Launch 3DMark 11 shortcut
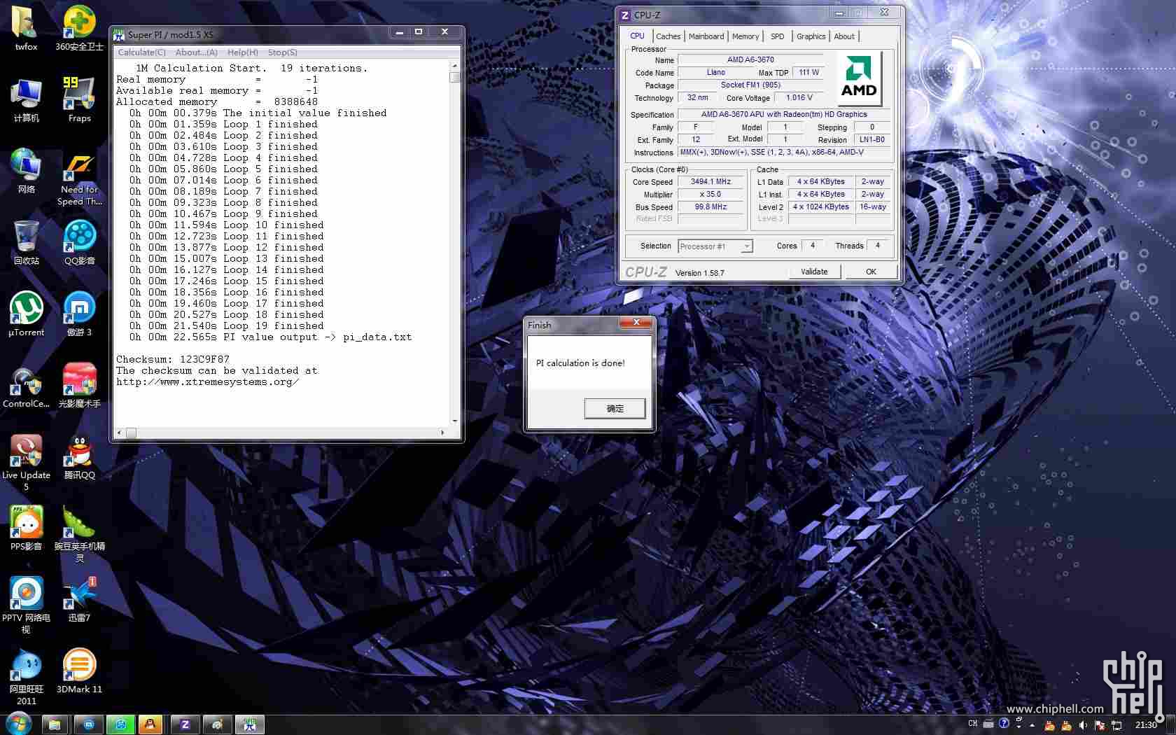The width and height of the screenshot is (1176, 735). point(79,671)
